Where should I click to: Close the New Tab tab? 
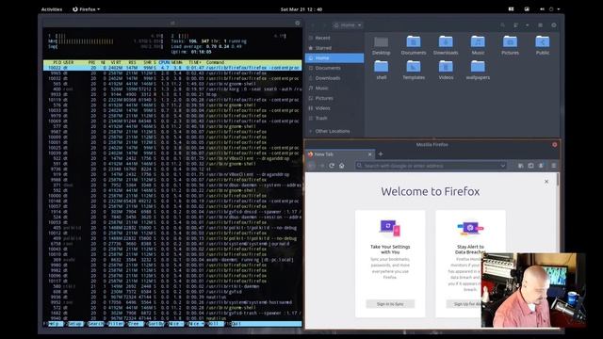370,154
